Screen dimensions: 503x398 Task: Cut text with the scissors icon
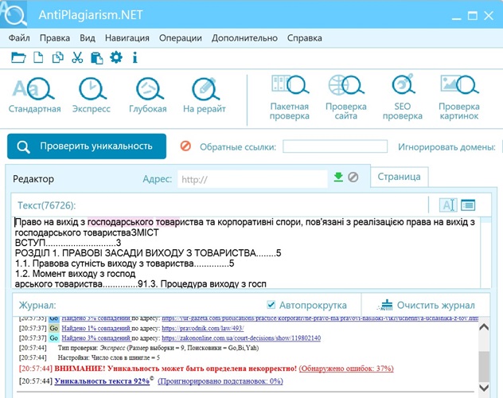coord(77,58)
